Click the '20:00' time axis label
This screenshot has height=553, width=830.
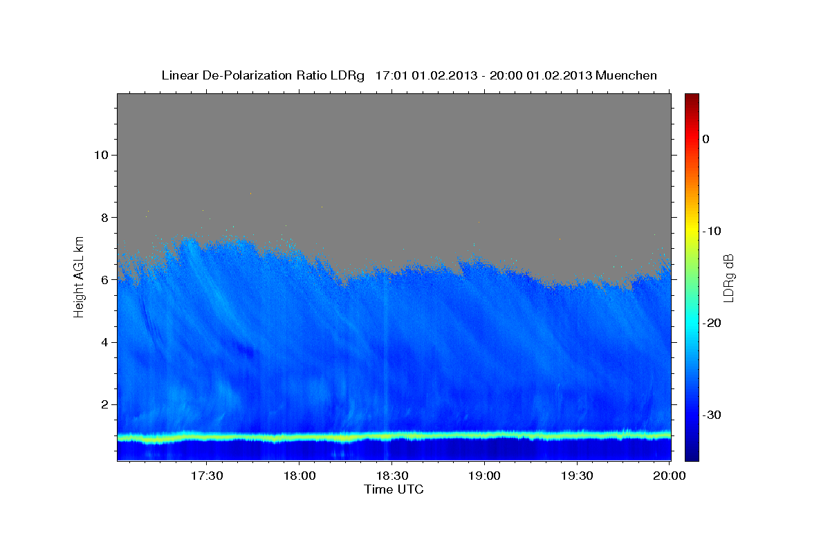click(670, 476)
